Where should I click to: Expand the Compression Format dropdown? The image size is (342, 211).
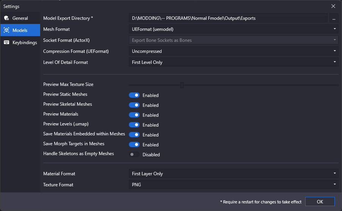click(x=234, y=51)
